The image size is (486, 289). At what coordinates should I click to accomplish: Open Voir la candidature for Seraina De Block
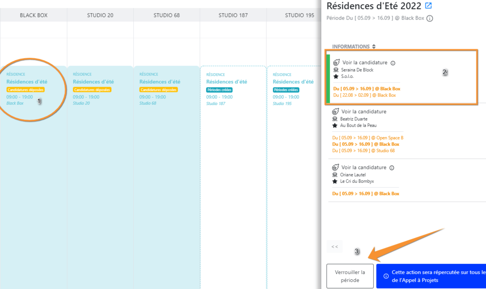click(x=365, y=63)
